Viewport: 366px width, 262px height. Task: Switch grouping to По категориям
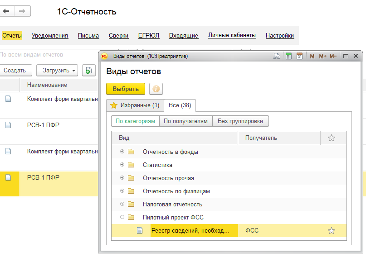(136, 121)
